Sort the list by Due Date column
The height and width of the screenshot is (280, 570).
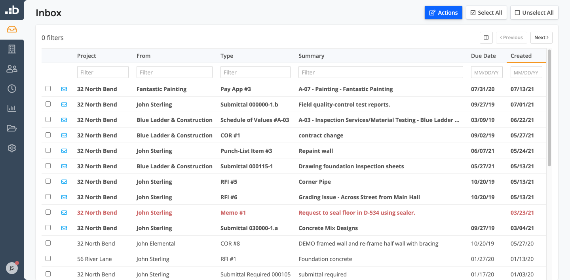point(483,56)
